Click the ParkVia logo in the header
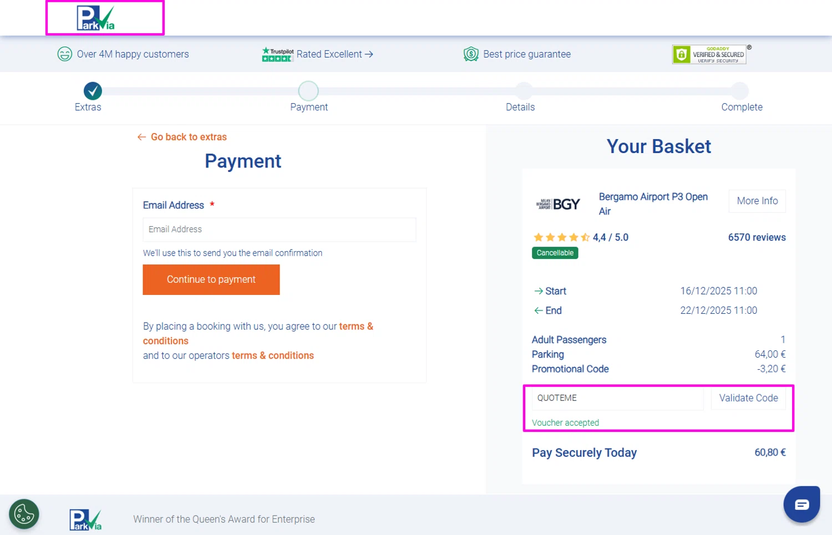The image size is (832, 535). coord(95,18)
